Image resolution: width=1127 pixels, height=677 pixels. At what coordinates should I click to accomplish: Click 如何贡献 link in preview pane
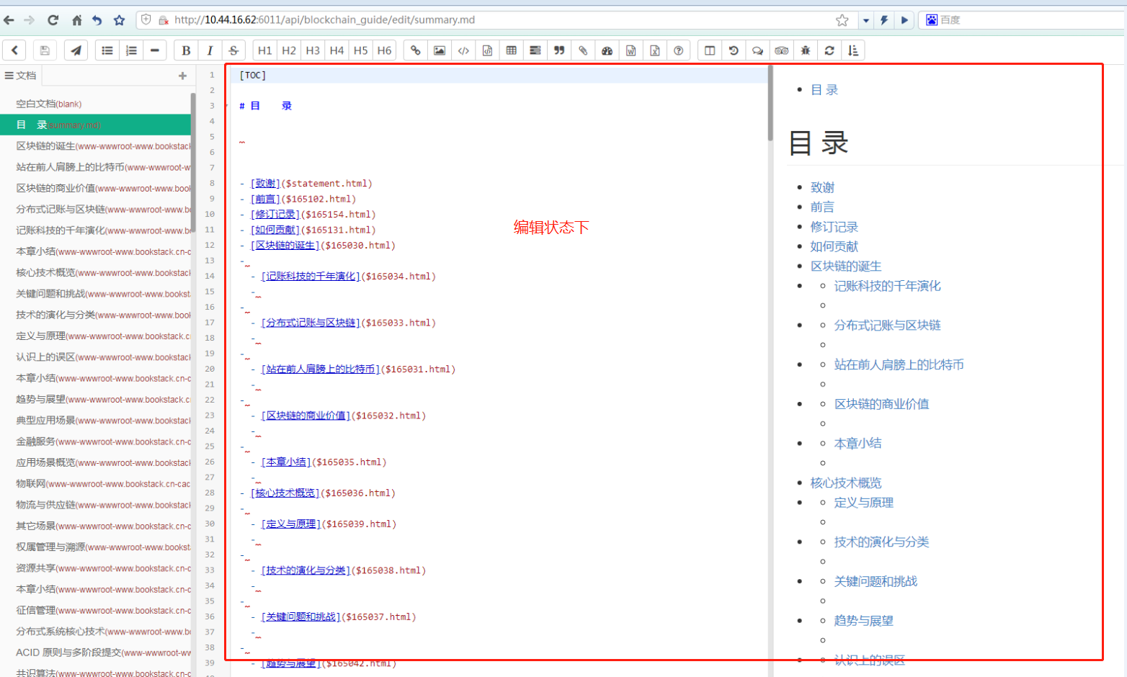pyautogui.click(x=834, y=246)
